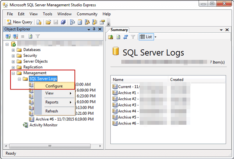Click the Save All icon

point(63,22)
